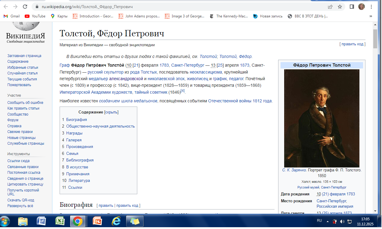Open Заглавная страница in sidebar
This screenshot has height=229, width=382.
[x=24, y=56]
